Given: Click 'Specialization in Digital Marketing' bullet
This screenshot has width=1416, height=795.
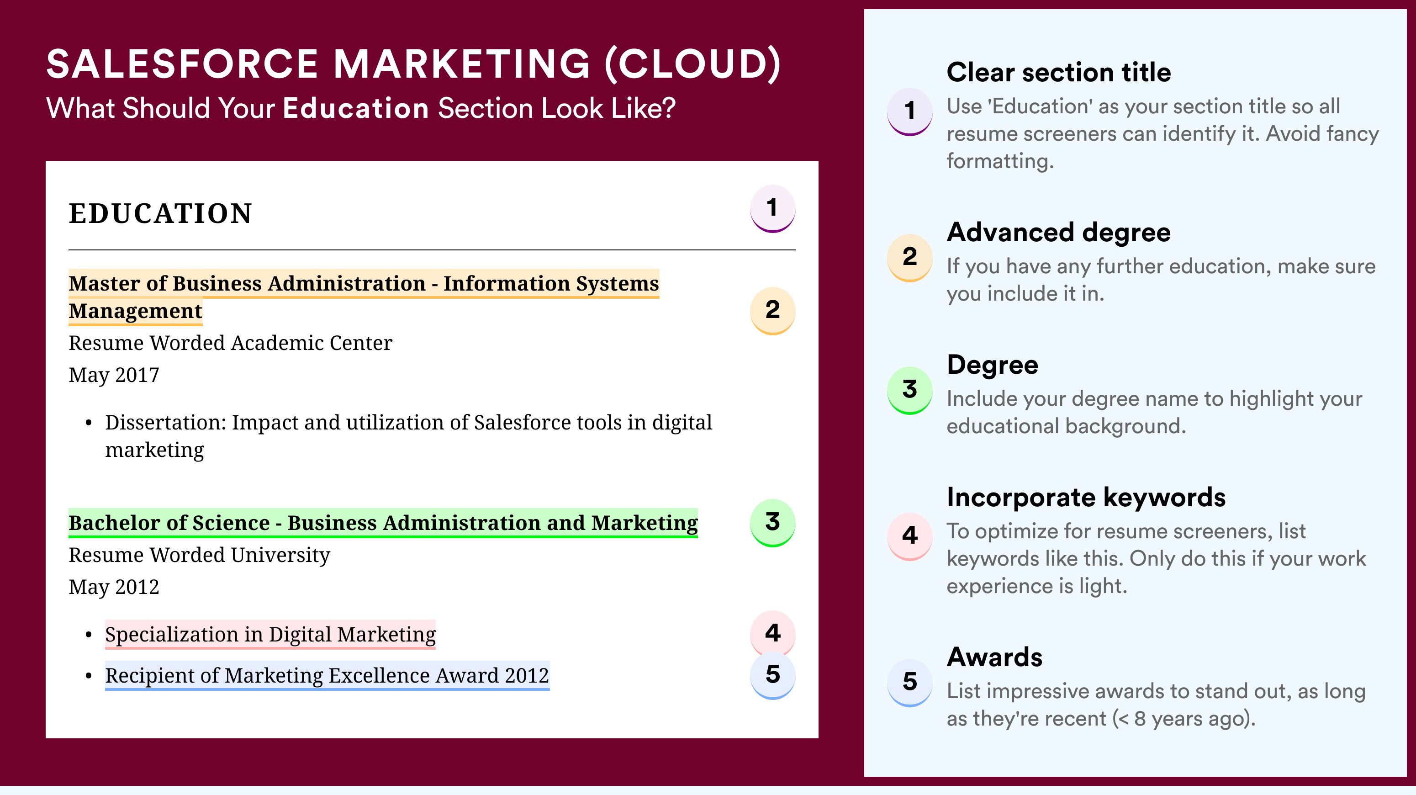Looking at the screenshot, I should point(270,635).
